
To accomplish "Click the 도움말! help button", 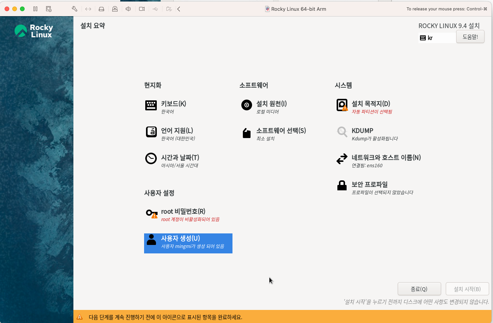I will (470, 37).
